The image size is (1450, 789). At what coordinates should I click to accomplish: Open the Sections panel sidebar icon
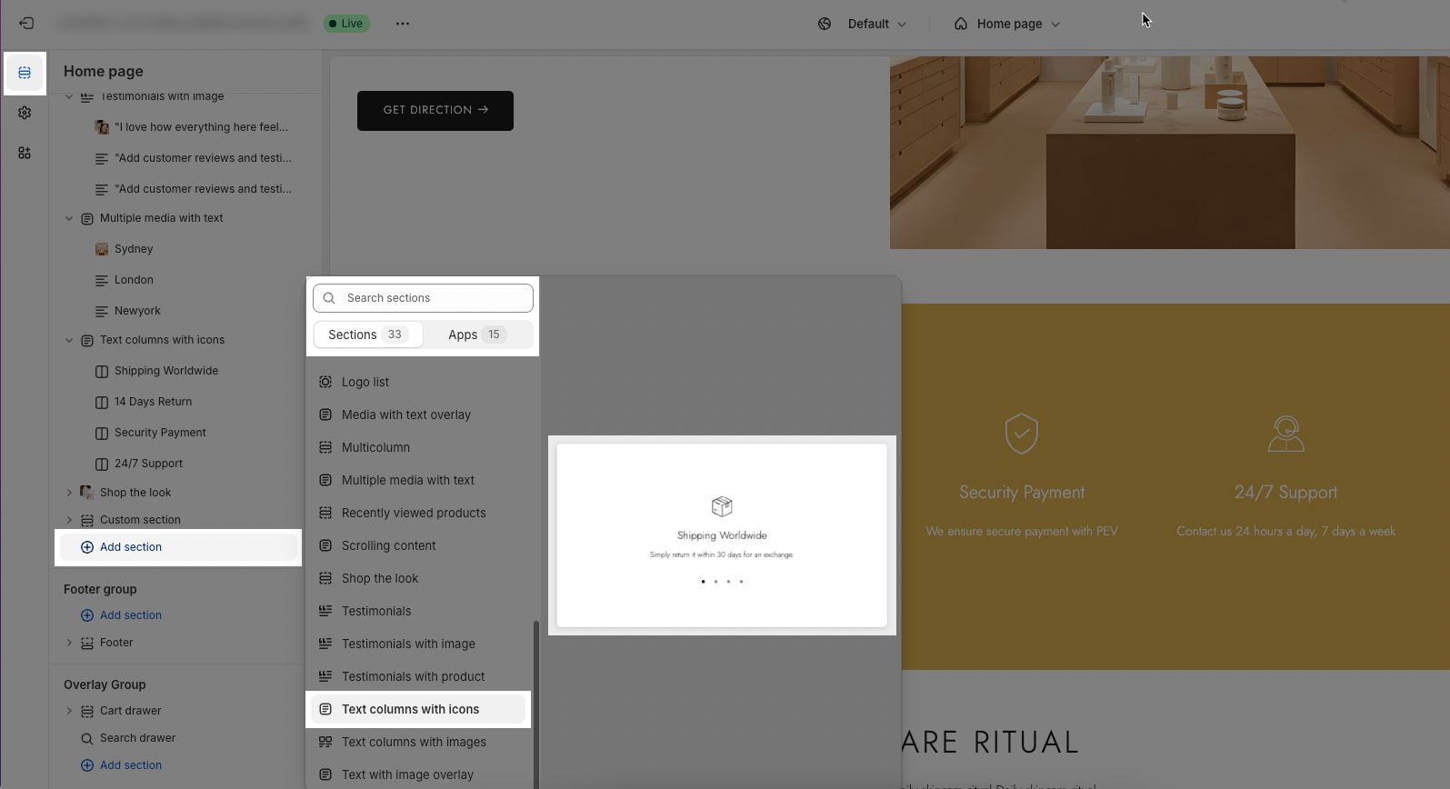pos(25,73)
